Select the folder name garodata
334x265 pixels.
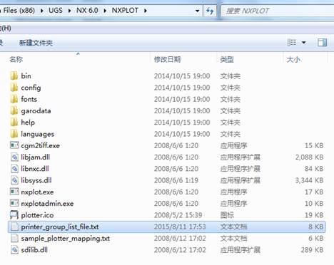(36, 111)
